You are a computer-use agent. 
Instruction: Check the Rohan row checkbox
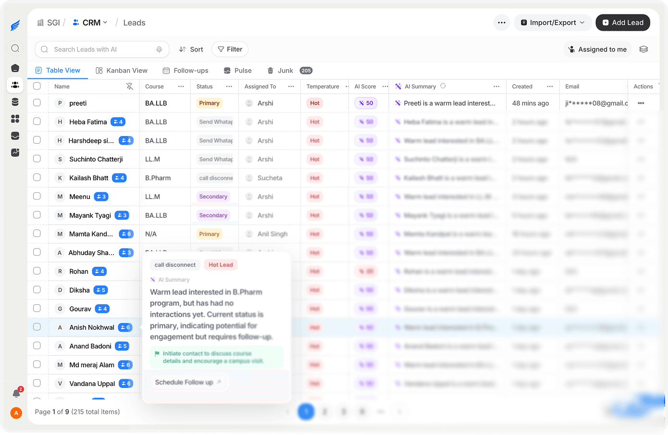[x=37, y=271]
